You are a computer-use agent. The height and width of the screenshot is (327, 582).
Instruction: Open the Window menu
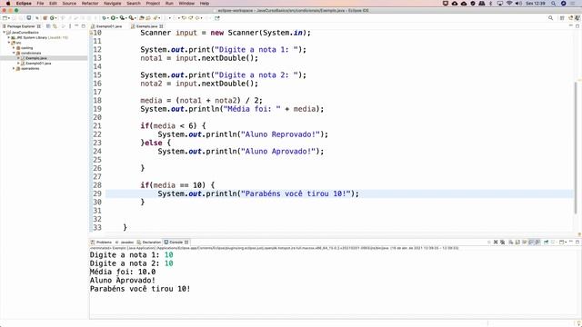pos(186,4)
